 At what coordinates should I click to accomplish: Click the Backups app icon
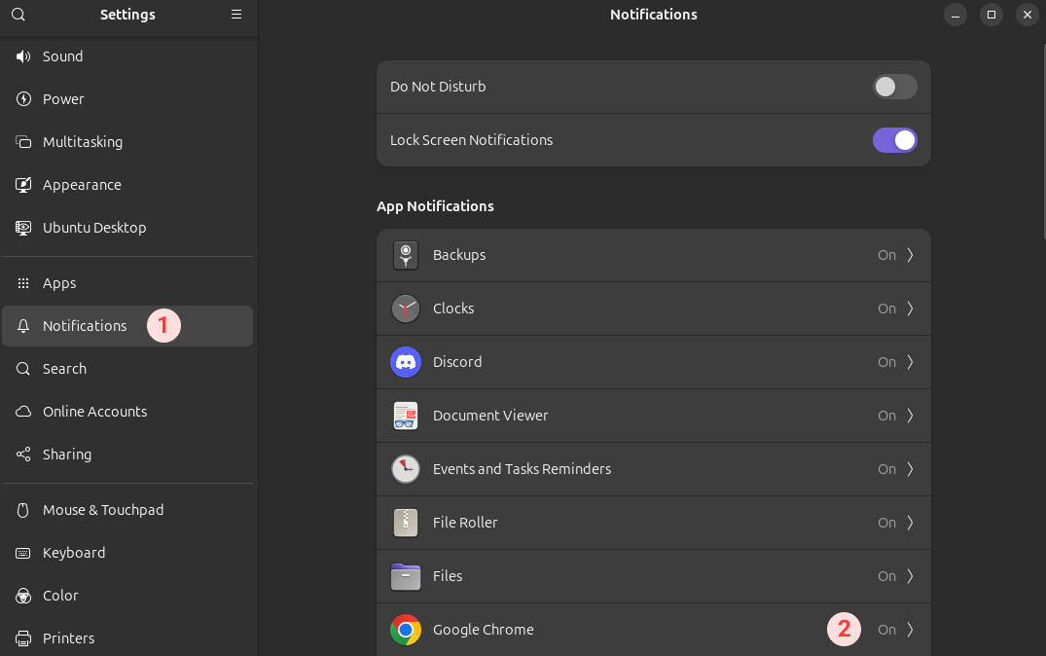(x=406, y=255)
